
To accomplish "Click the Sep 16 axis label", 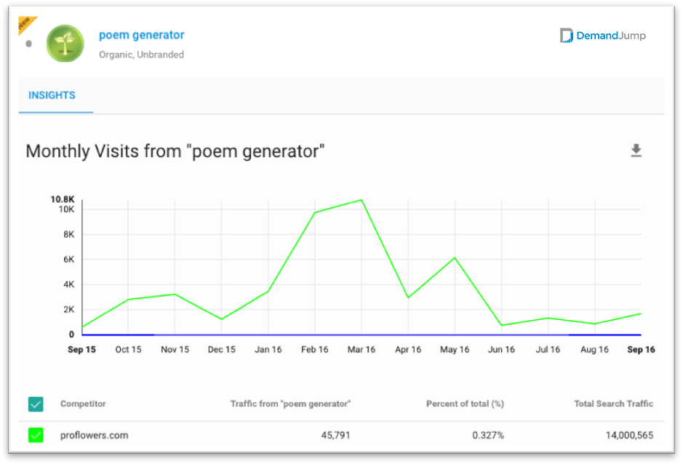I will [641, 349].
